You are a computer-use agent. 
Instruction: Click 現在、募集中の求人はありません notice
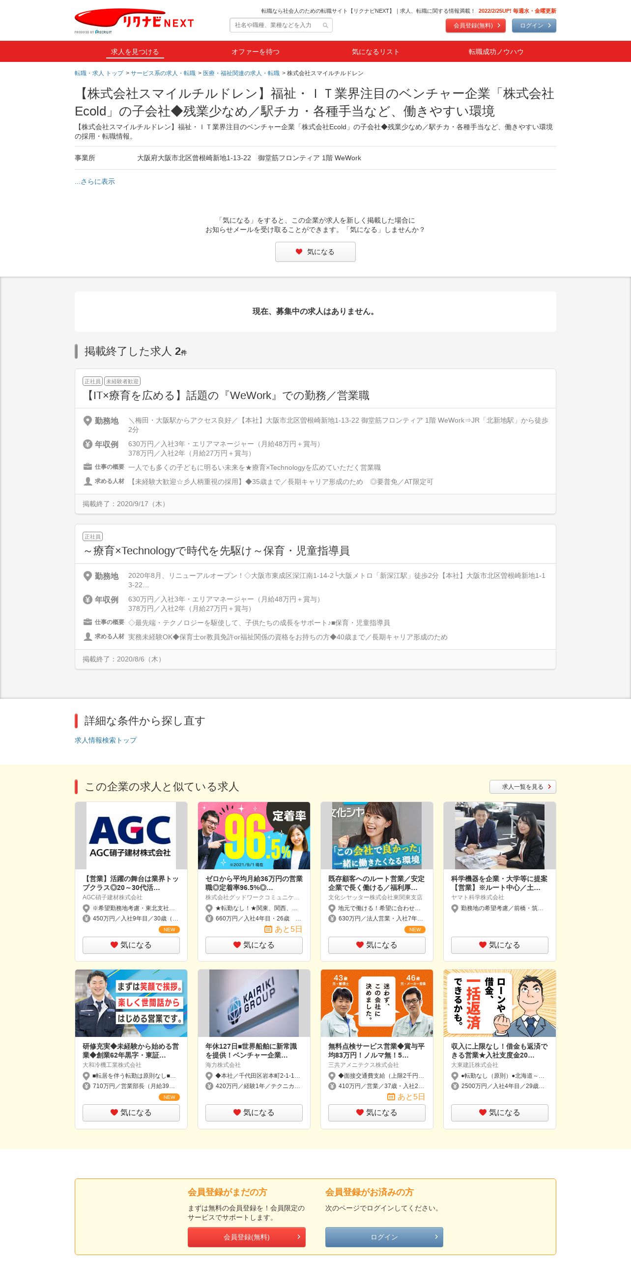point(315,312)
